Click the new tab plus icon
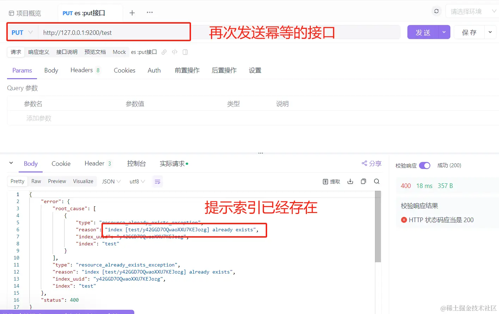The height and width of the screenshot is (314, 499). (x=132, y=13)
